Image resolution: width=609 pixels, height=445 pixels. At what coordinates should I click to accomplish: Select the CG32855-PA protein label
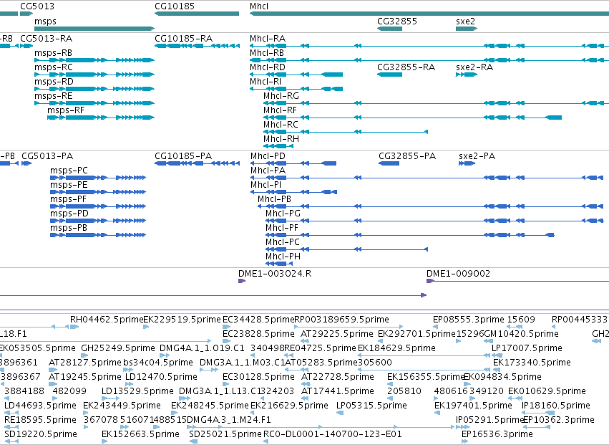(407, 156)
